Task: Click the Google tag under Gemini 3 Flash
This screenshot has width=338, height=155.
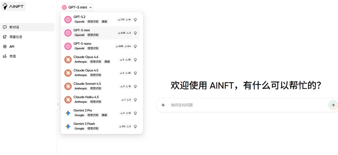Action: coord(79,128)
